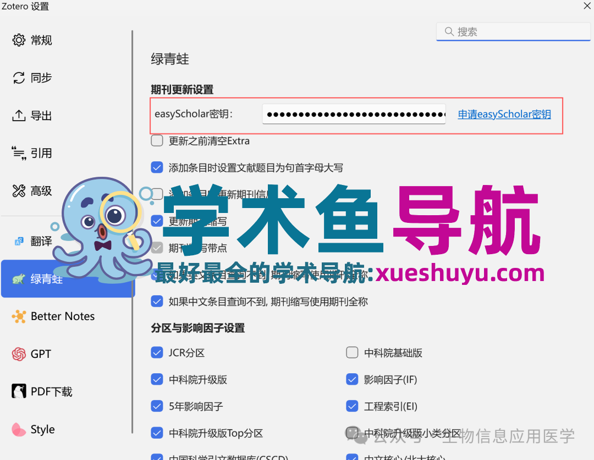Click the sidebar vertical scrollbar
Image resolution: width=594 pixels, height=460 pixels.
(132, 231)
